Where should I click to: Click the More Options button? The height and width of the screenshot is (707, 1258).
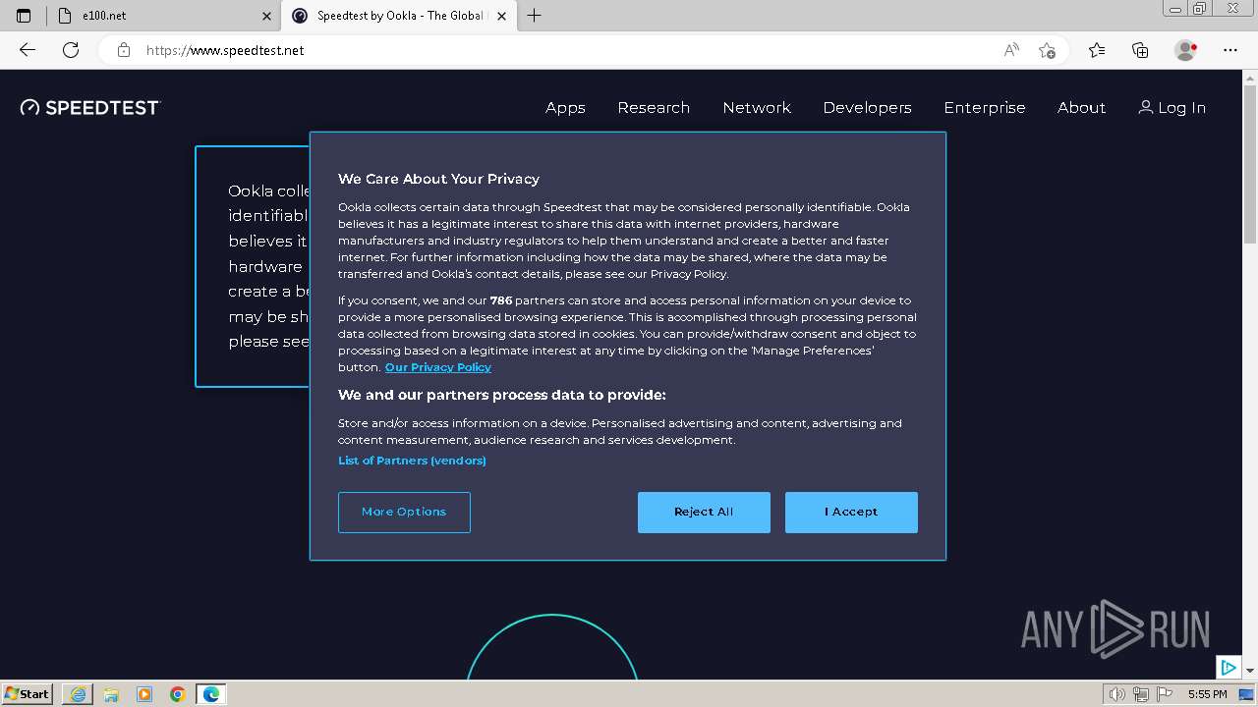404,513
